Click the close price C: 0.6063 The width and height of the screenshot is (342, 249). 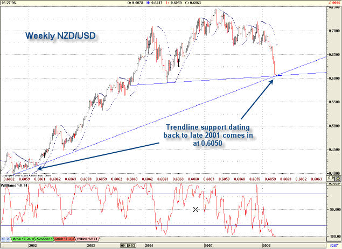pyautogui.click(x=193, y=3)
